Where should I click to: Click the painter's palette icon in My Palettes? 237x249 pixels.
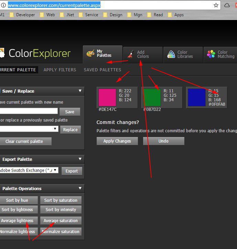pos(90,53)
